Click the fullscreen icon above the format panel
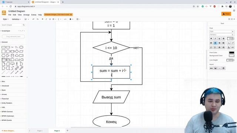 pos(229,19)
